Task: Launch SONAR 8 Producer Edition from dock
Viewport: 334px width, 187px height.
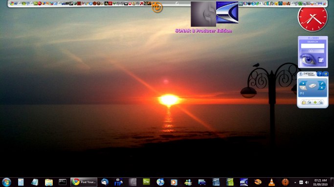Action: coord(227,12)
